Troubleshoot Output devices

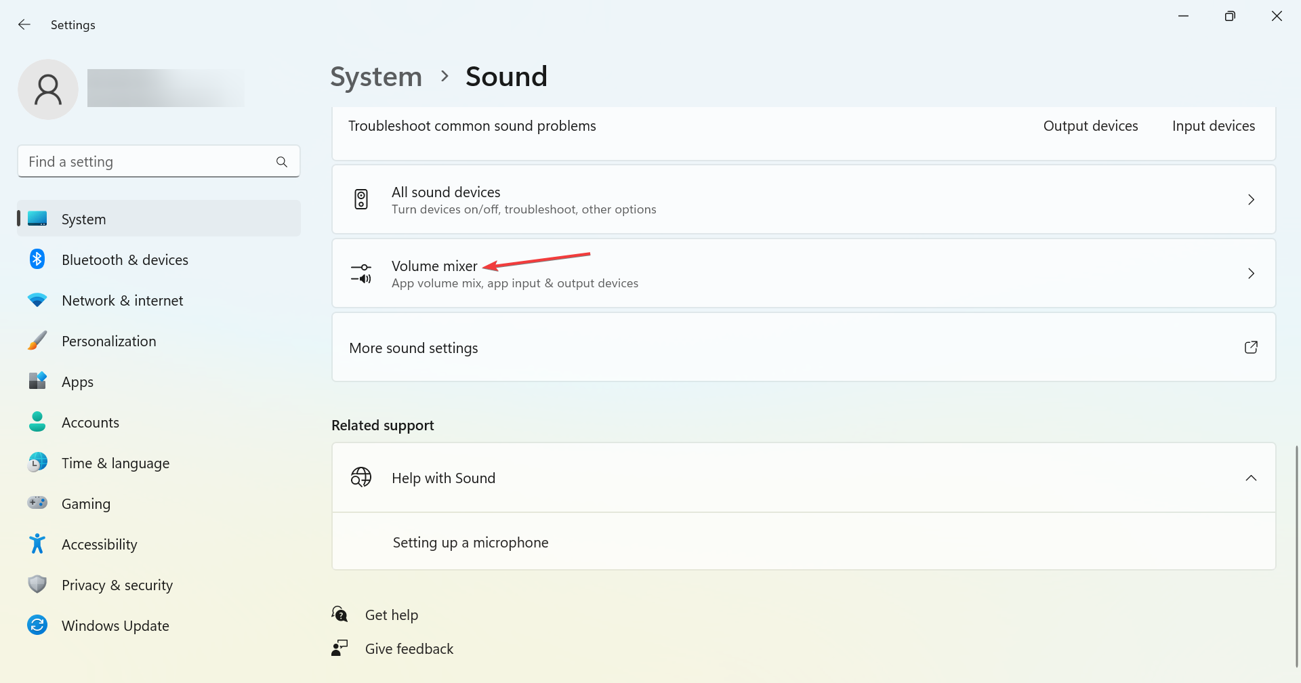click(1090, 126)
